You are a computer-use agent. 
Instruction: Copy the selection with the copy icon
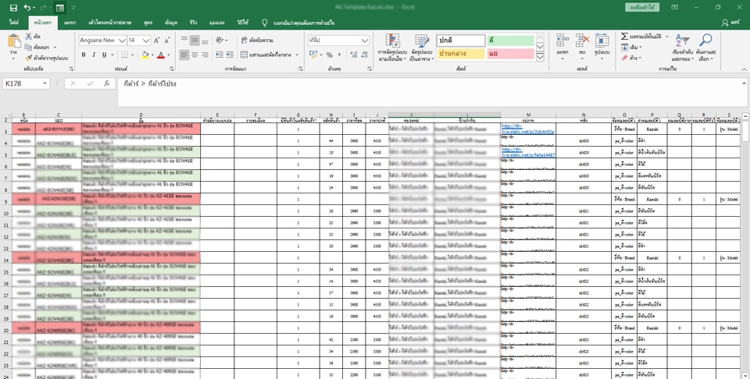click(x=29, y=48)
